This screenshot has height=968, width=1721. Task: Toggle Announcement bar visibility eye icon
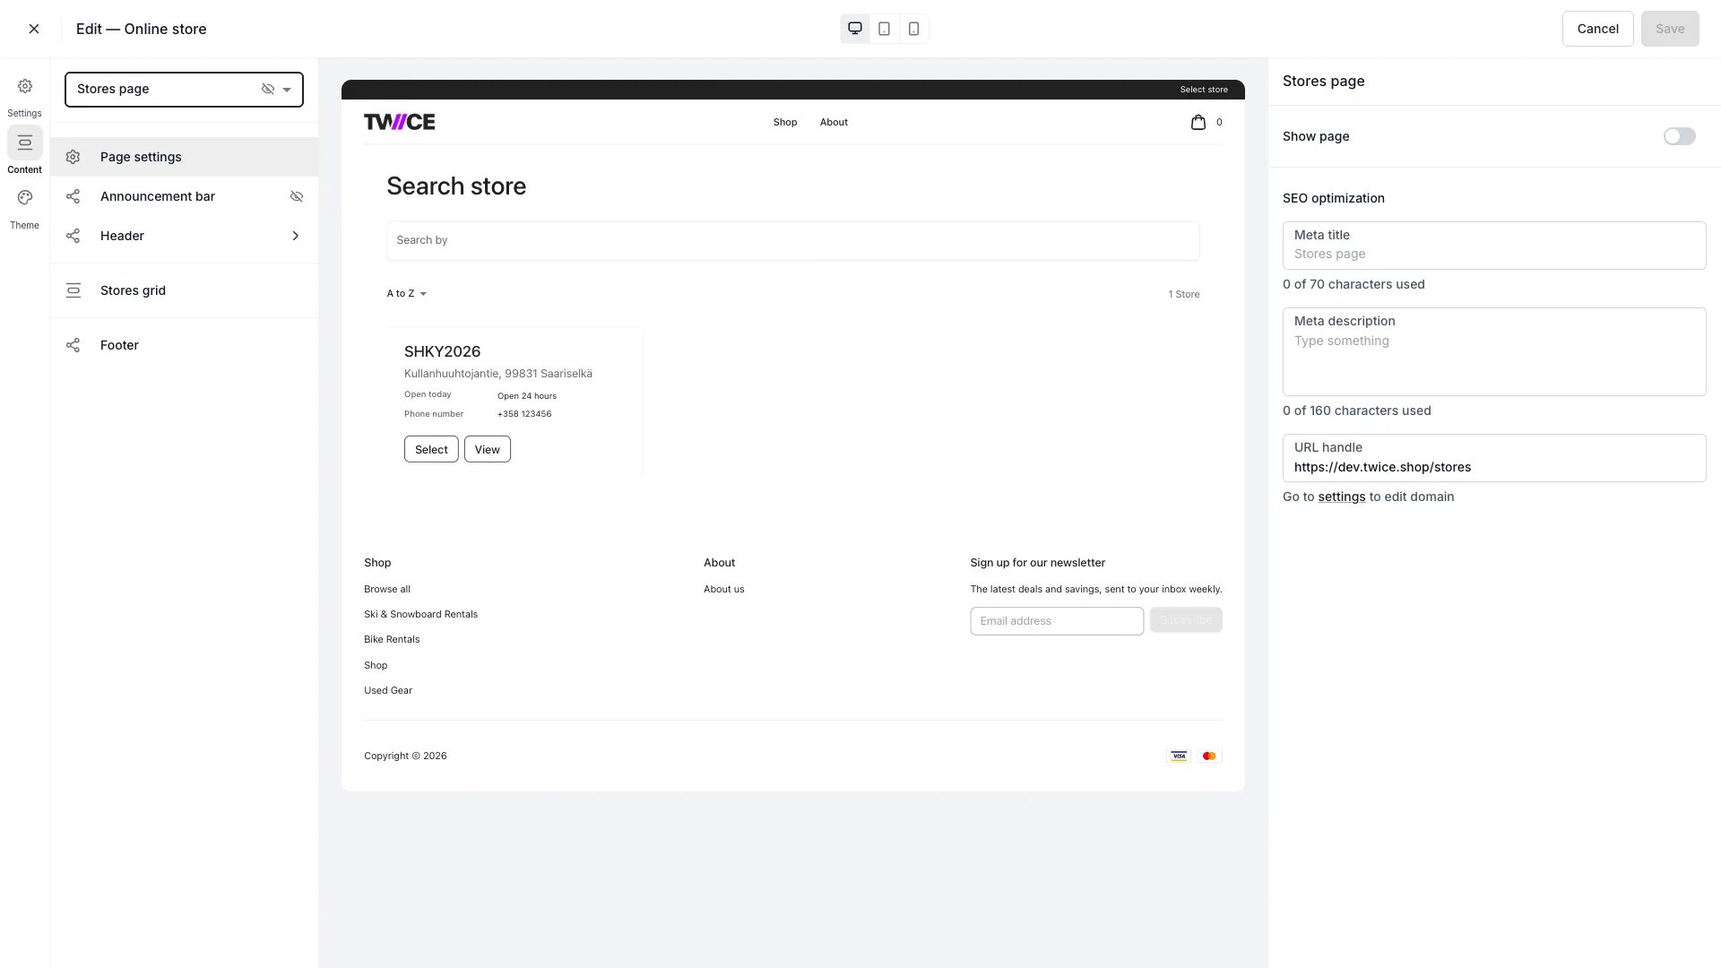(297, 196)
